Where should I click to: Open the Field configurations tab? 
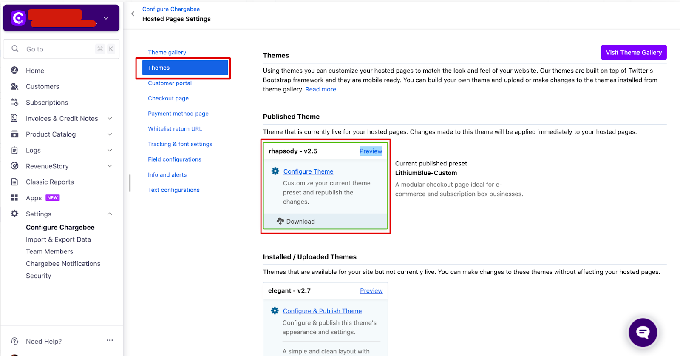[175, 159]
